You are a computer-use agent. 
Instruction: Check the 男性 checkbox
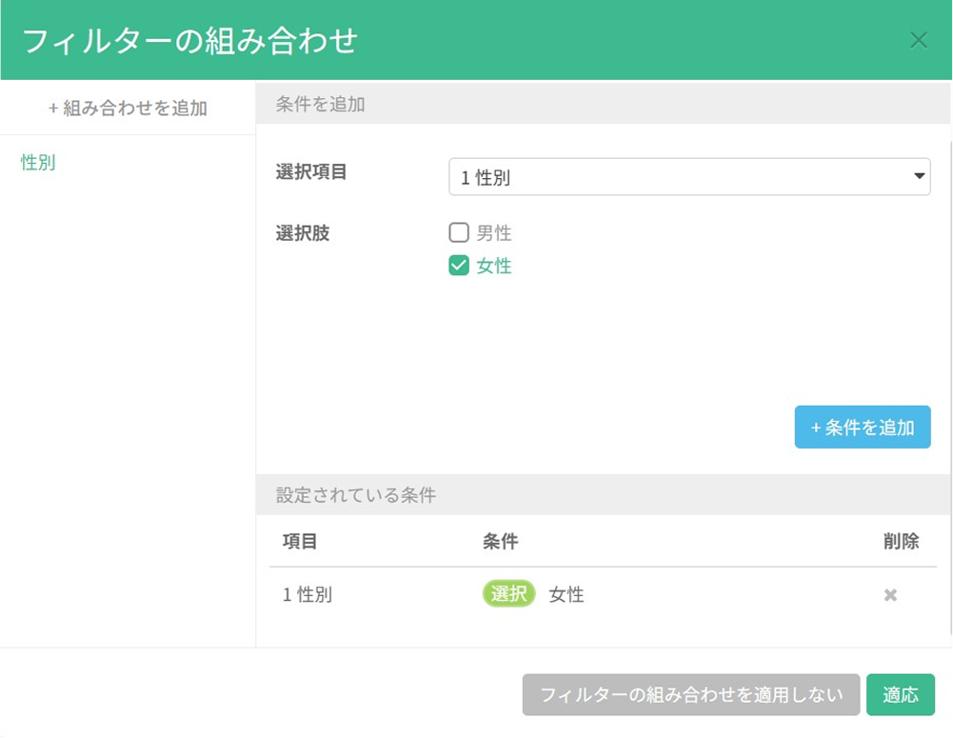459,232
